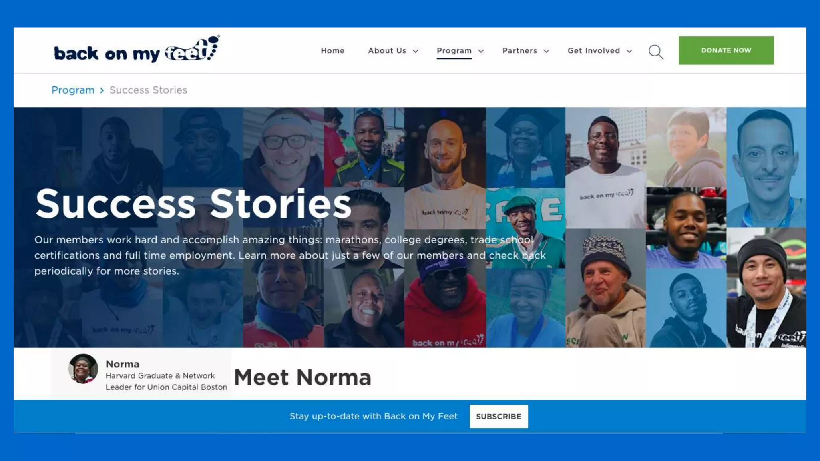Select the Norma story tab card
Screen dimensions: 820x461
(x=141, y=374)
